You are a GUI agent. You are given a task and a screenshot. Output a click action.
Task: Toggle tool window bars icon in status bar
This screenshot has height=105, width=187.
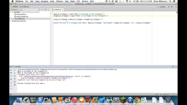tap(11, 94)
